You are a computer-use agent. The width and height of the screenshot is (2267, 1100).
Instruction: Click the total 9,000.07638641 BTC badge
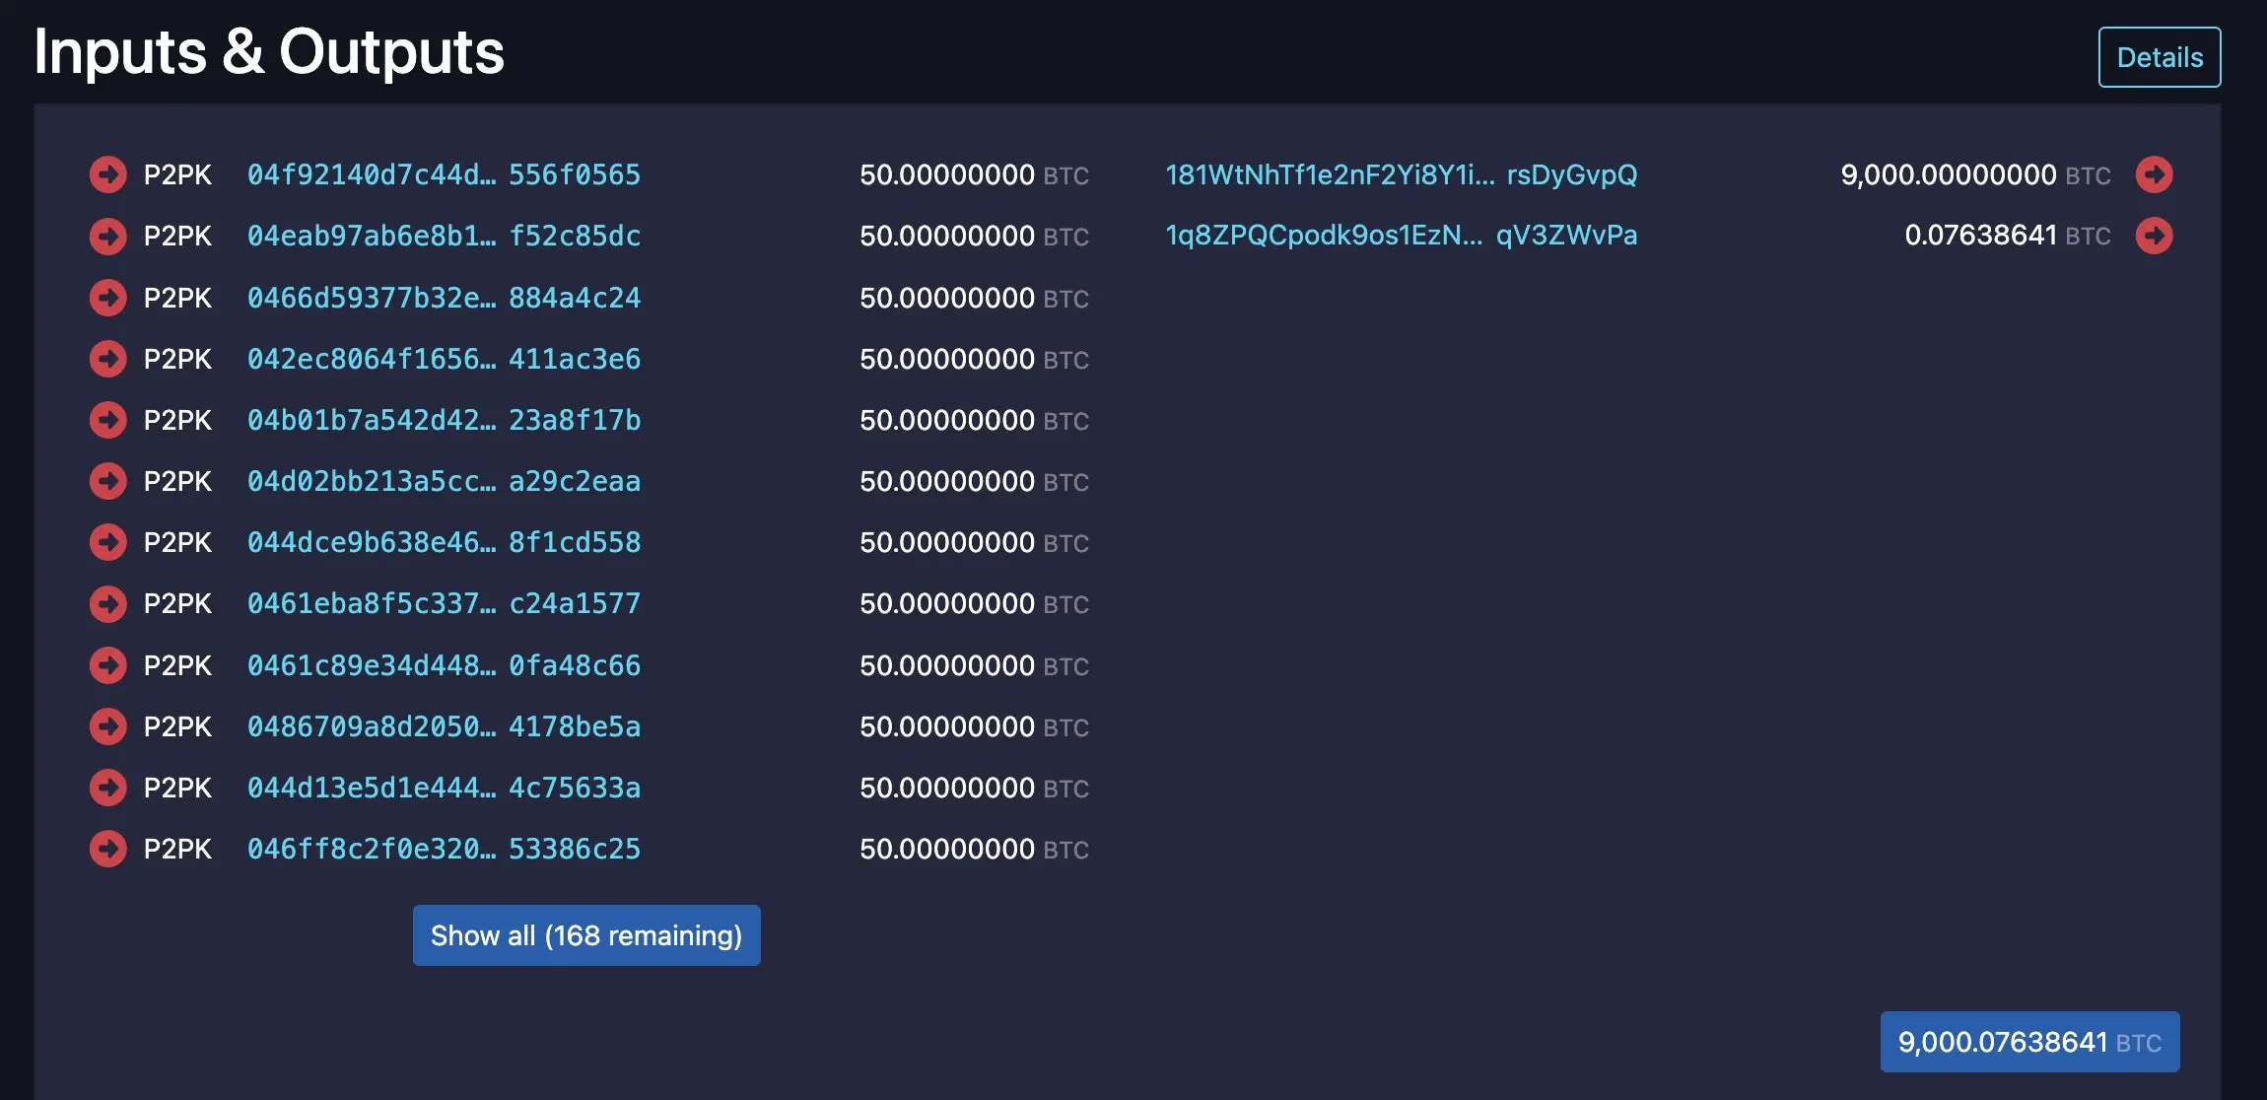coord(2028,1041)
